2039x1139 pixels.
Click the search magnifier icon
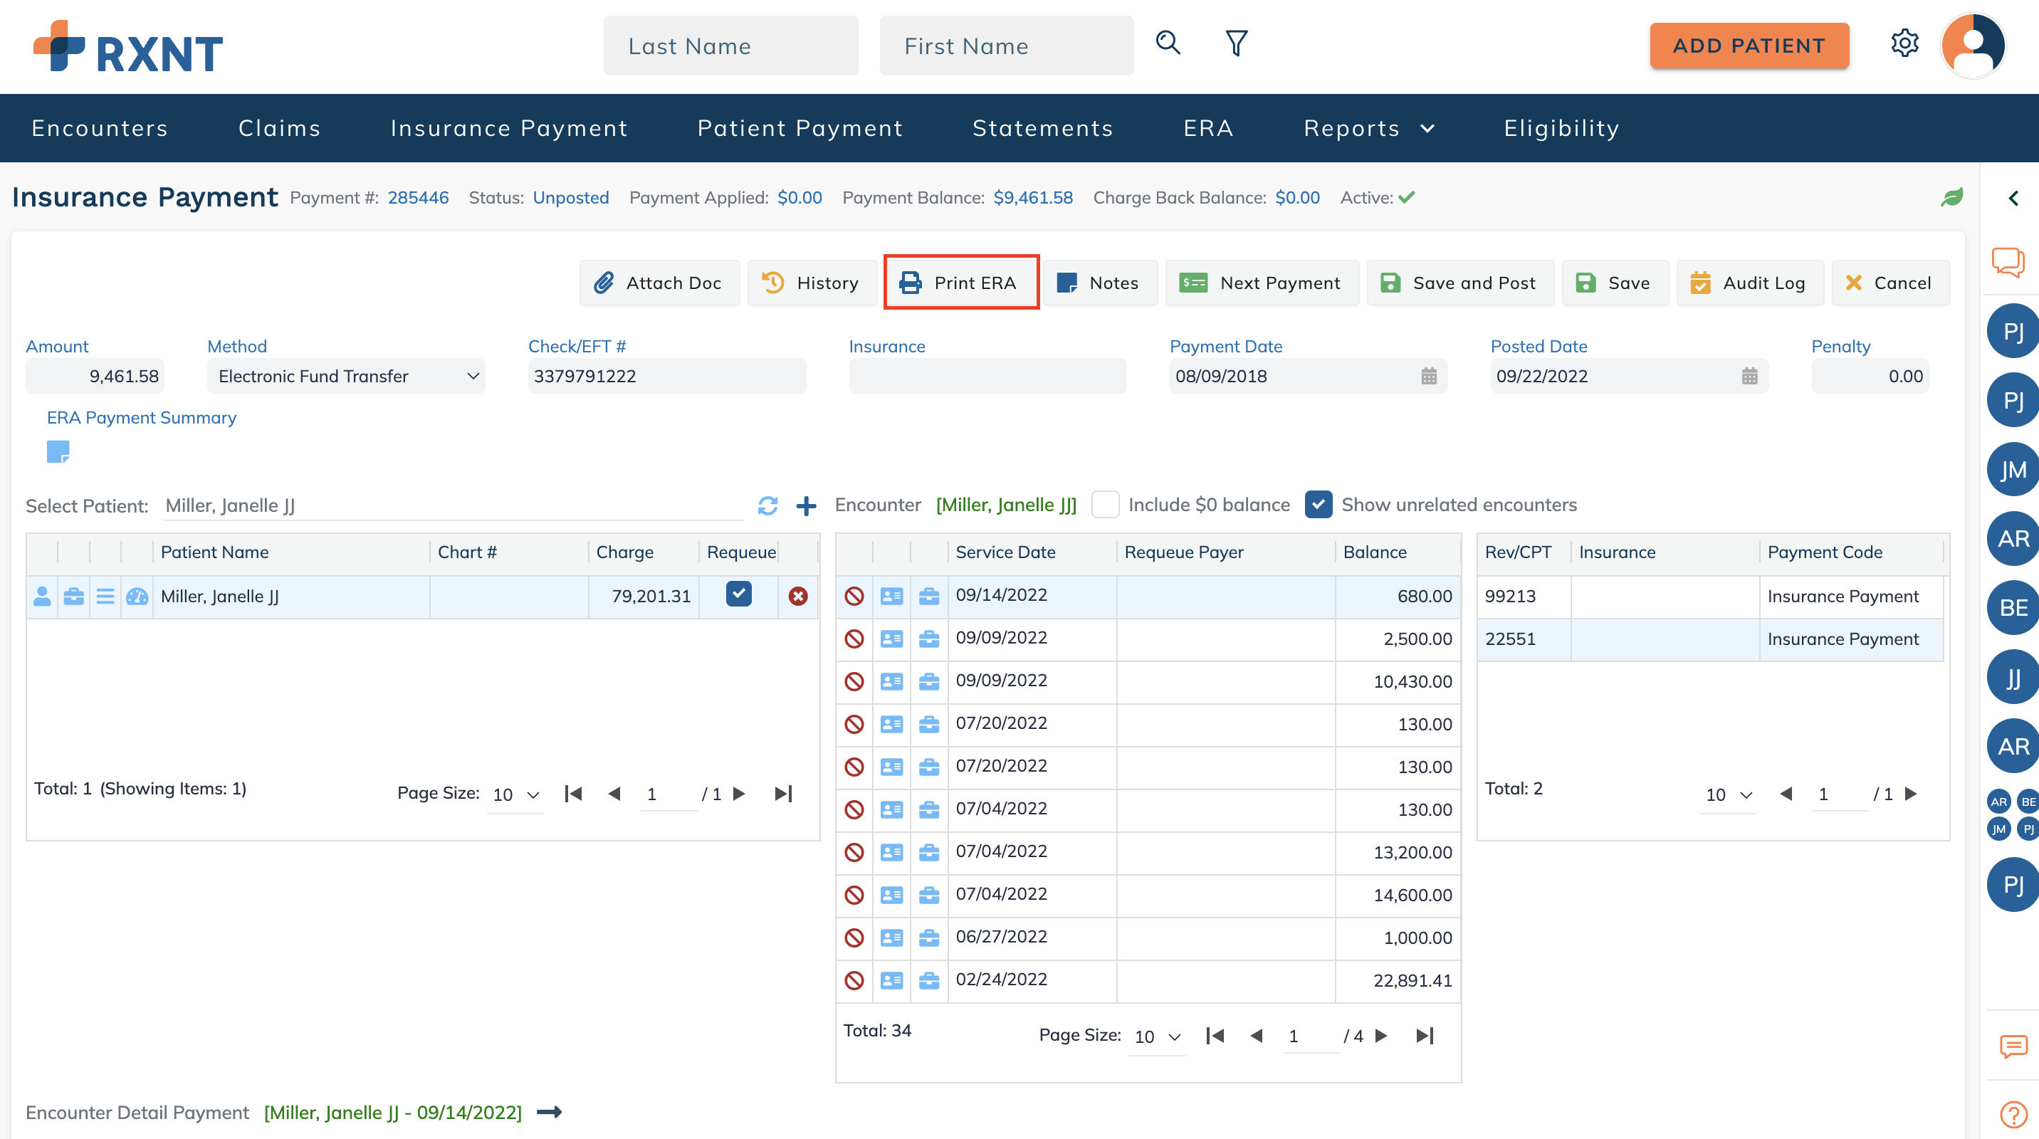(1168, 43)
